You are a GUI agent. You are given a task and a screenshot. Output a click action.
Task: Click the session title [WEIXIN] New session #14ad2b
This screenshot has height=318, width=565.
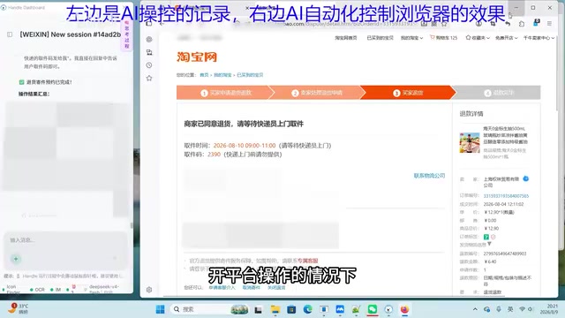pyautogui.click(x=71, y=34)
